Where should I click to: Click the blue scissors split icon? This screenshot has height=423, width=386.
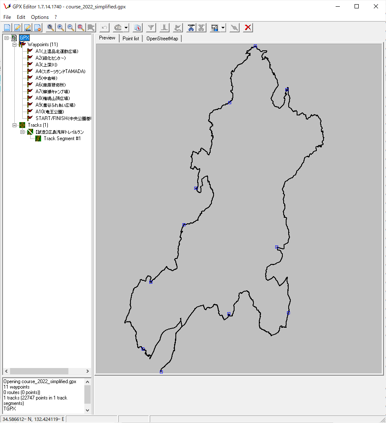point(191,28)
